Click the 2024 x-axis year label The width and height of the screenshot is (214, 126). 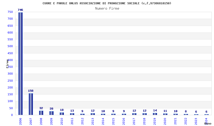pos(206,121)
